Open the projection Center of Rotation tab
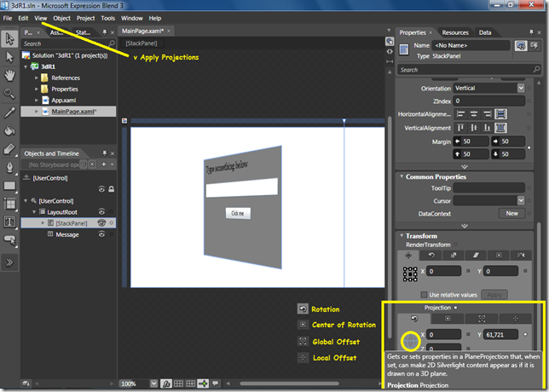The width and height of the screenshot is (549, 392). [448, 318]
